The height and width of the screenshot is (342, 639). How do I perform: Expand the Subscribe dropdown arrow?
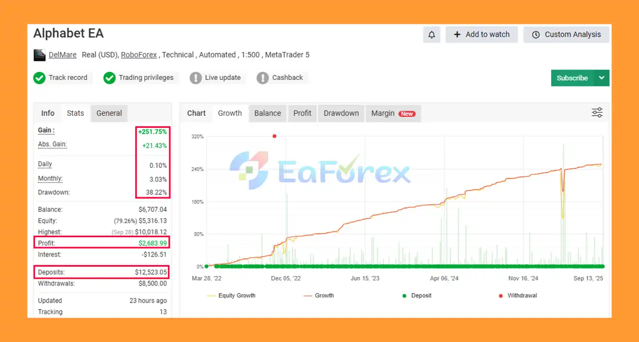602,78
